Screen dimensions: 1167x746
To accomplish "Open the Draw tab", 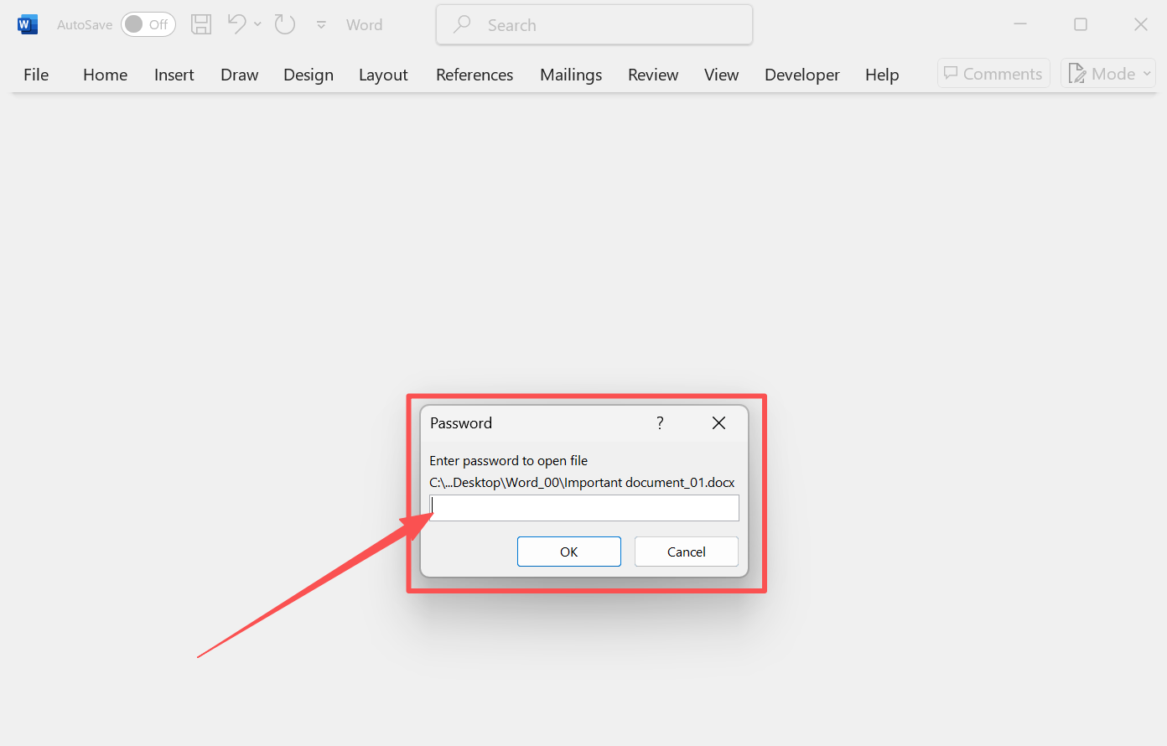I will point(240,75).
